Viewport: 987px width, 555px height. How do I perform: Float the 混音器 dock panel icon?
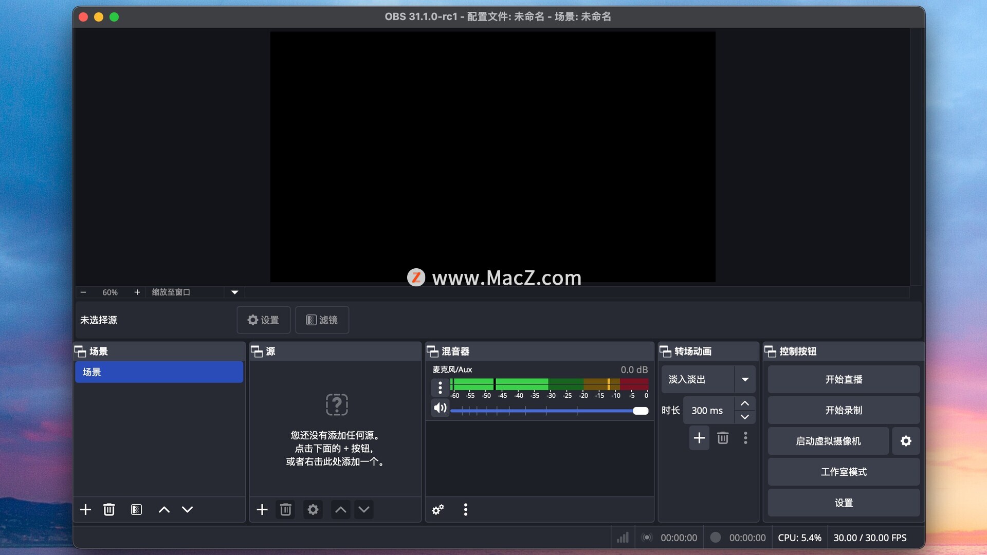tap(432, 351)
